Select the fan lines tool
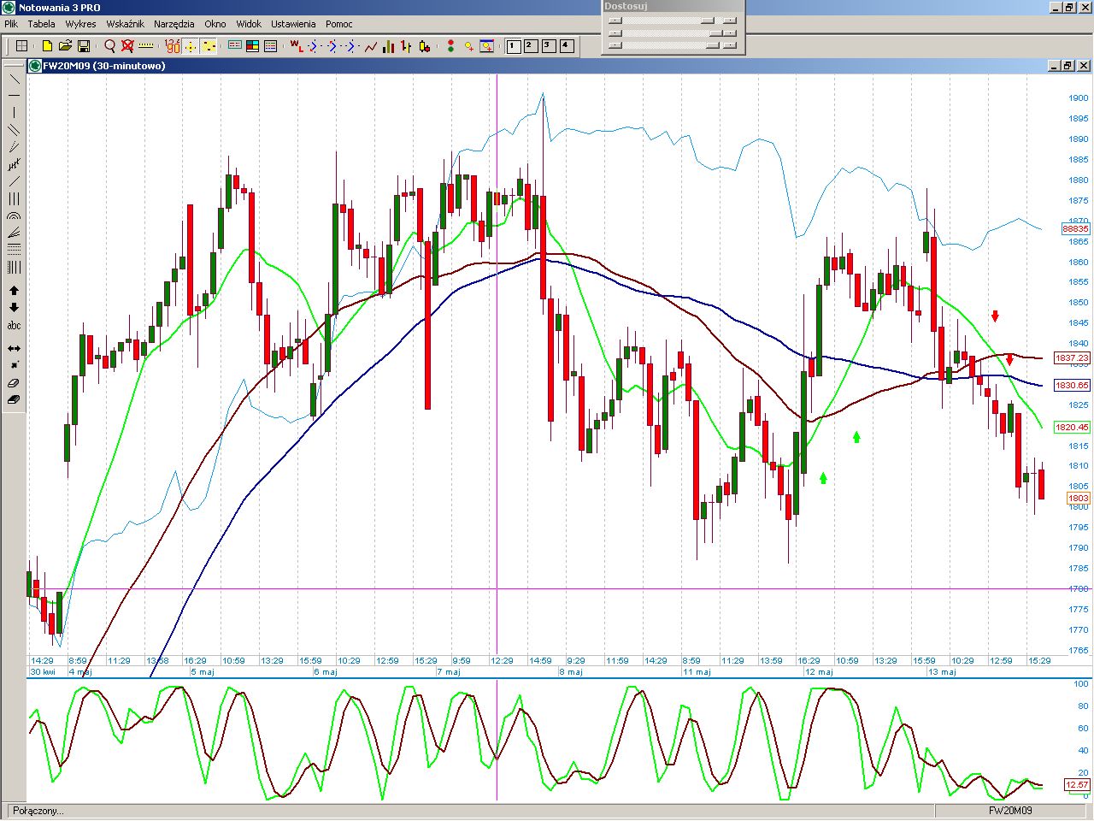This screenshot has width=1094, height=821. [x=14, y=233]
